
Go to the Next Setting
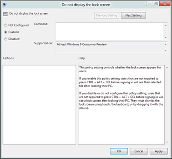point(133,15)
